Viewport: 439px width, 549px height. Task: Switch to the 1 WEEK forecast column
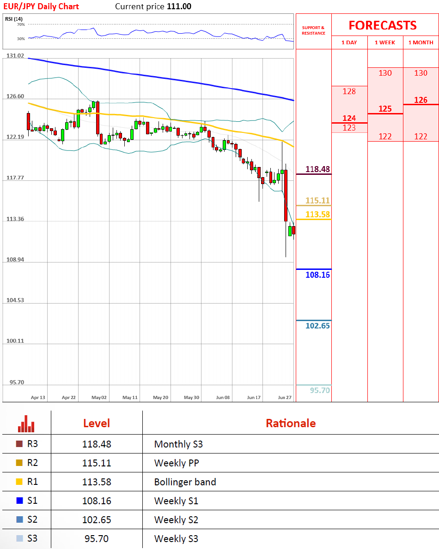tap(385, 42)
